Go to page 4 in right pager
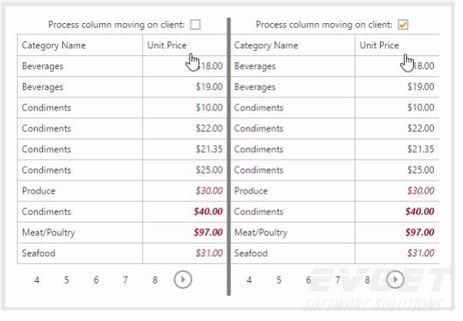This screenshot has width=463, height=321. pos(249,280)
